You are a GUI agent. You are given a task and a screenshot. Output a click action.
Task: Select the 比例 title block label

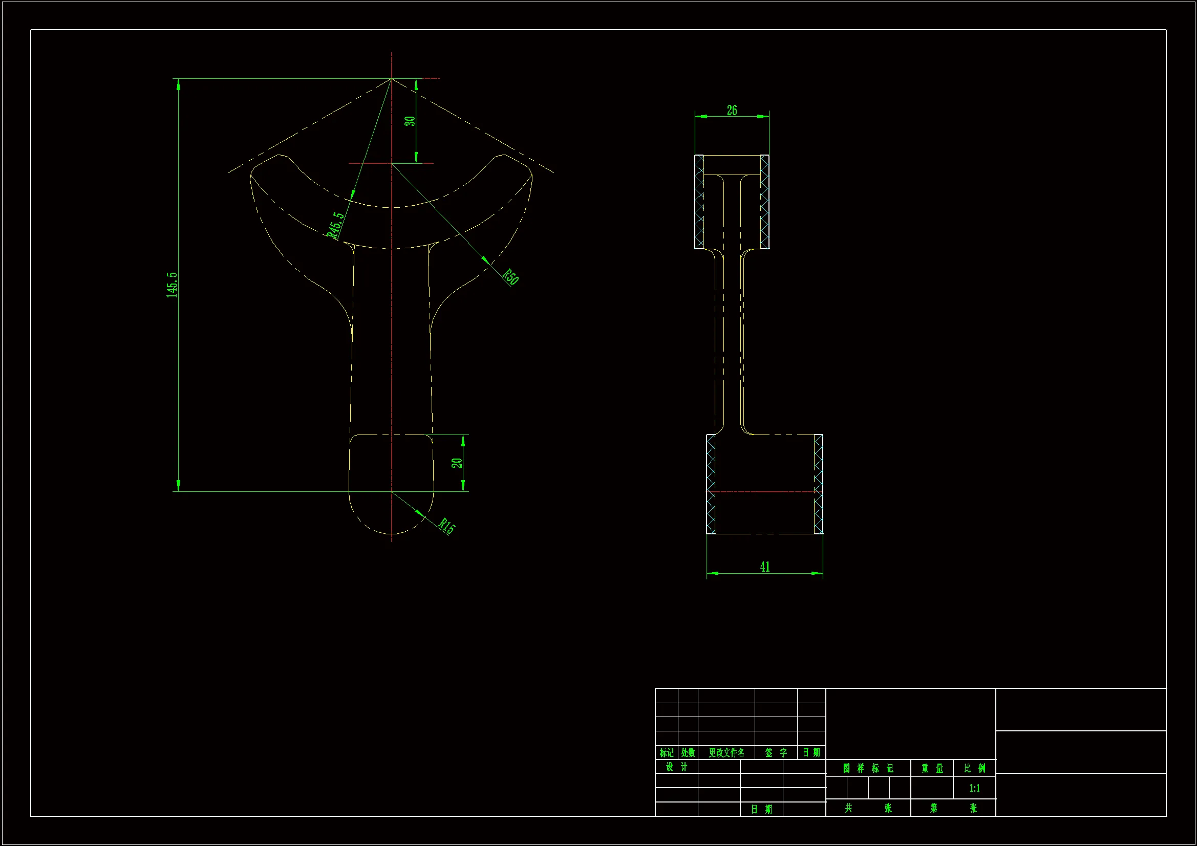tap(974, 768)
